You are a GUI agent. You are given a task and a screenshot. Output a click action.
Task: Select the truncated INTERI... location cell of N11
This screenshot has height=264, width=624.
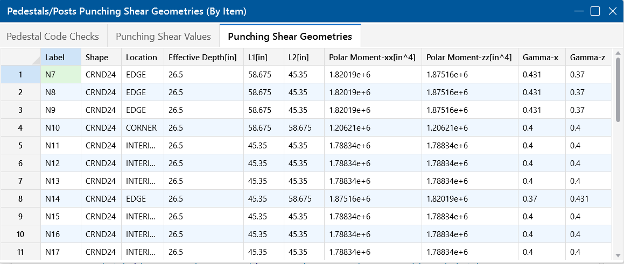[x=142, y=146]
